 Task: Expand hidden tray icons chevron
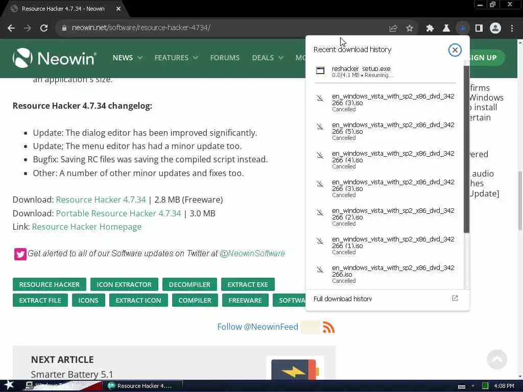(x=473, y=386)
